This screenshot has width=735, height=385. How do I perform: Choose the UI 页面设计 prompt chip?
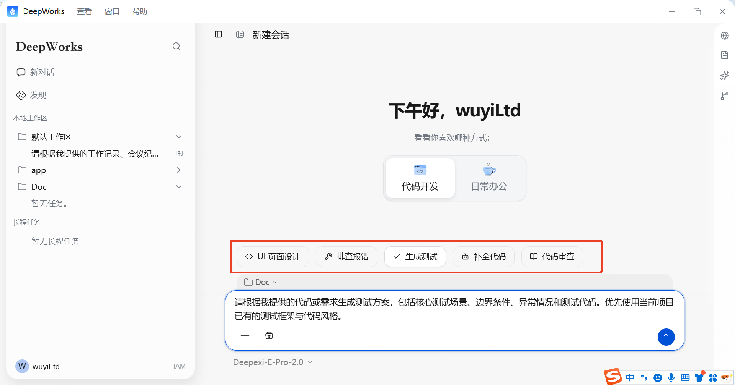(273, 257)
